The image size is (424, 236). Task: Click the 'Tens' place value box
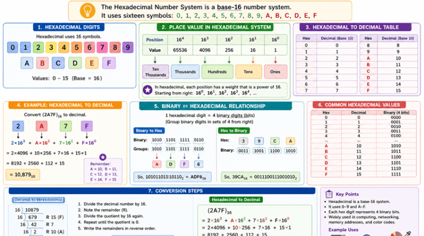click(x=248, y=72)
